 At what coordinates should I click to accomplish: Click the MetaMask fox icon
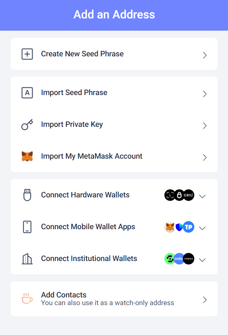(x=27, y=156)
